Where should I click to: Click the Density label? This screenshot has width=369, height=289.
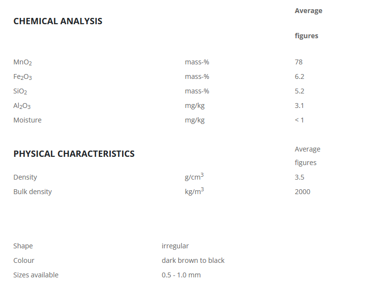[25, 177]
